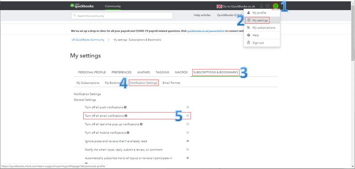The image size is (355, 169).
Task: Click info icon beside push notifications
Action: pyautogui.click(x=125, y=107)
